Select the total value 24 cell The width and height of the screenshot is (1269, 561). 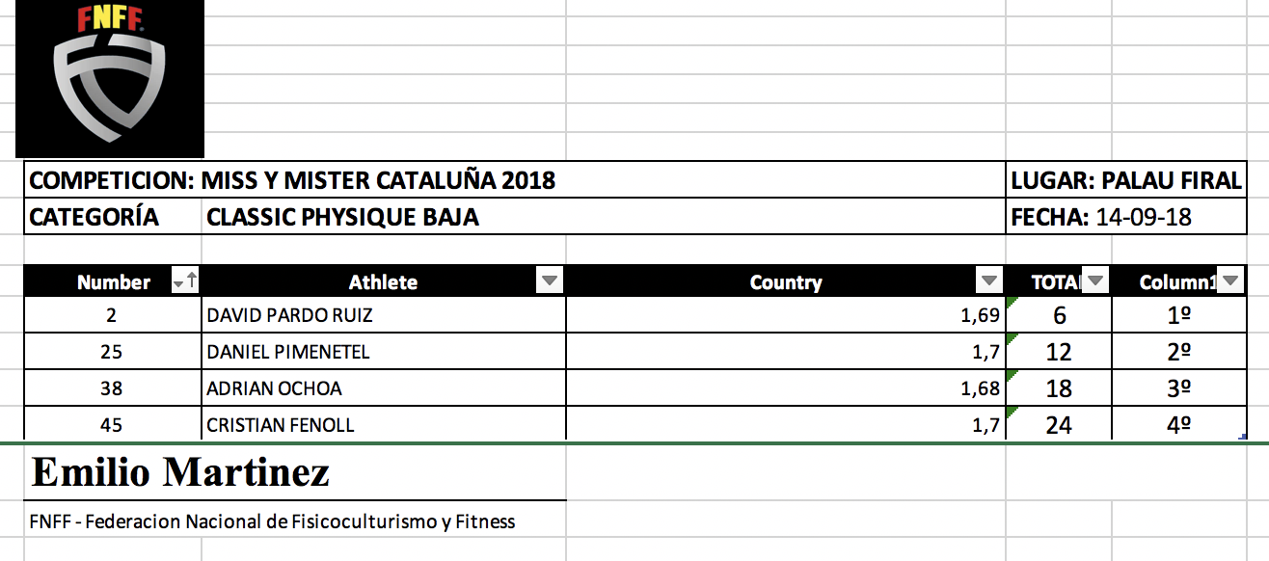click(1058, 424)
